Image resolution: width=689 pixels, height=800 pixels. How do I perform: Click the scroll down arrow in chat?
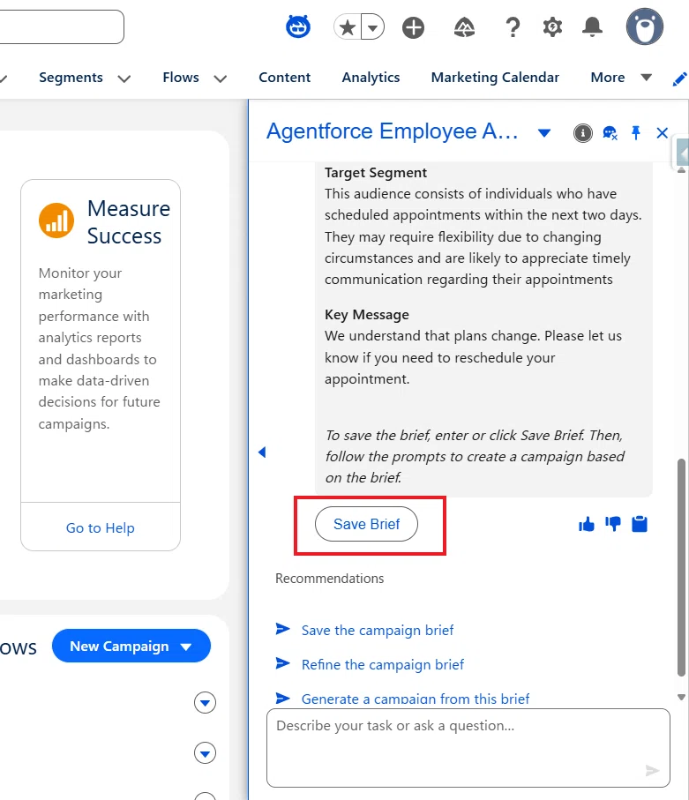click(x=681, y=697)
